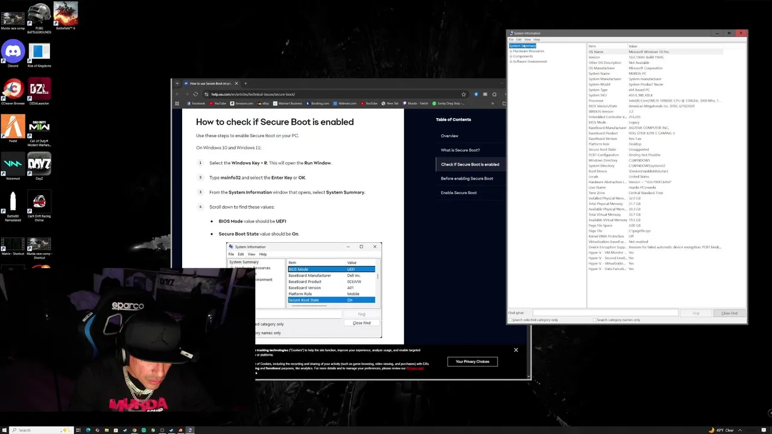Click Find button in System Information
The height and width of the screenshot is (434, 772).
point(695,313)
